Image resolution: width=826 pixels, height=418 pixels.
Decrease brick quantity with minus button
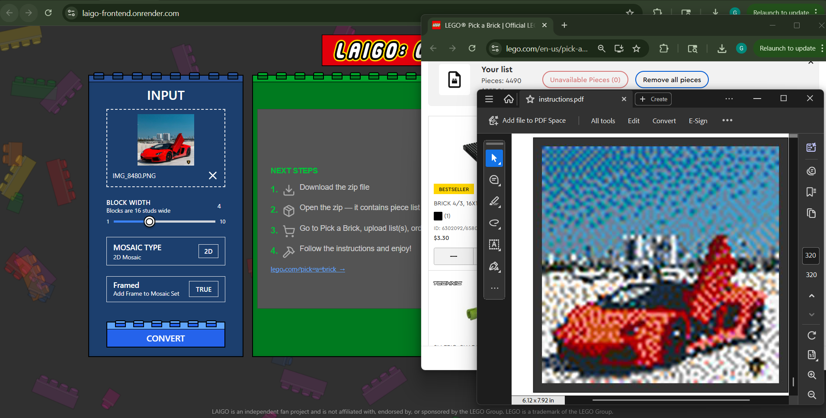(x=454, y=256)
